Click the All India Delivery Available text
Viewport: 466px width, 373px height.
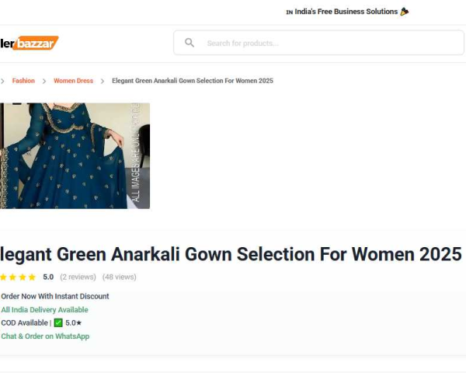44,309
